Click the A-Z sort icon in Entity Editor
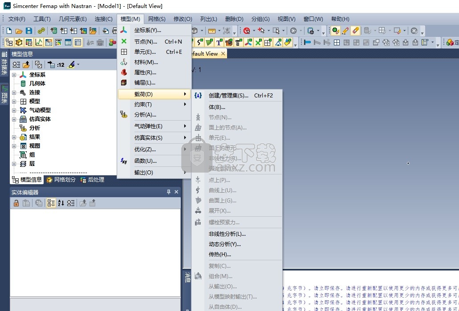The image size is (459, 311). 61,203
